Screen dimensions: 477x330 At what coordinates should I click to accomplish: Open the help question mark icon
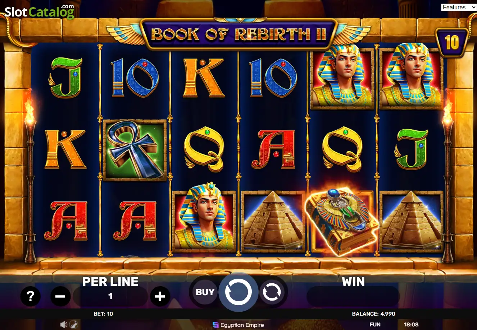tap(30, 296)
